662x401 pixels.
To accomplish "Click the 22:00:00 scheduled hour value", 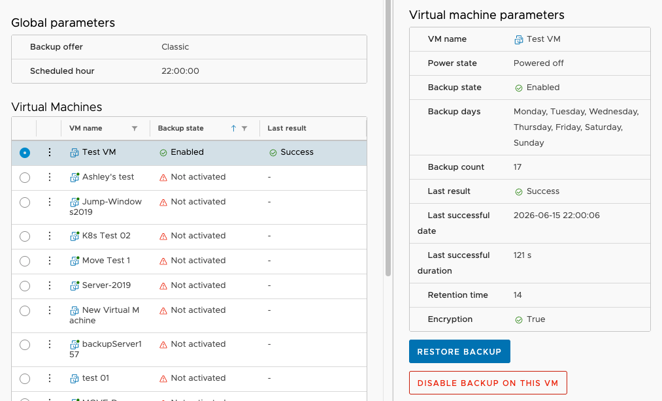I will point(180,71).
